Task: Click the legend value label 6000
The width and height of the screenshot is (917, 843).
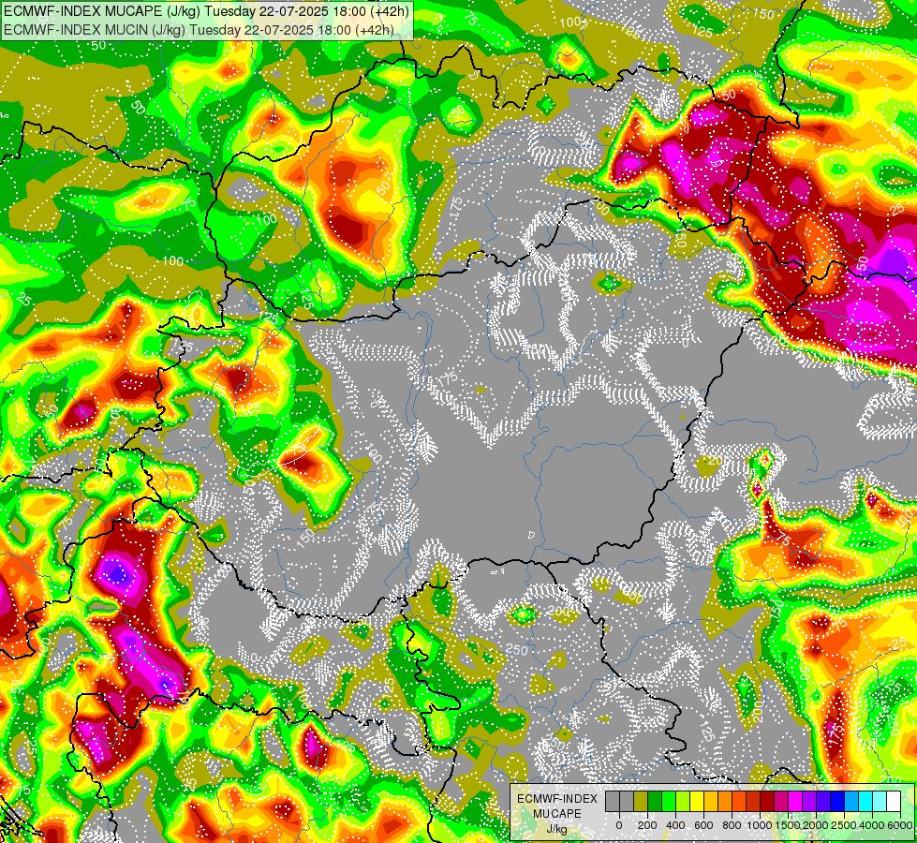Action: (900, 825)
